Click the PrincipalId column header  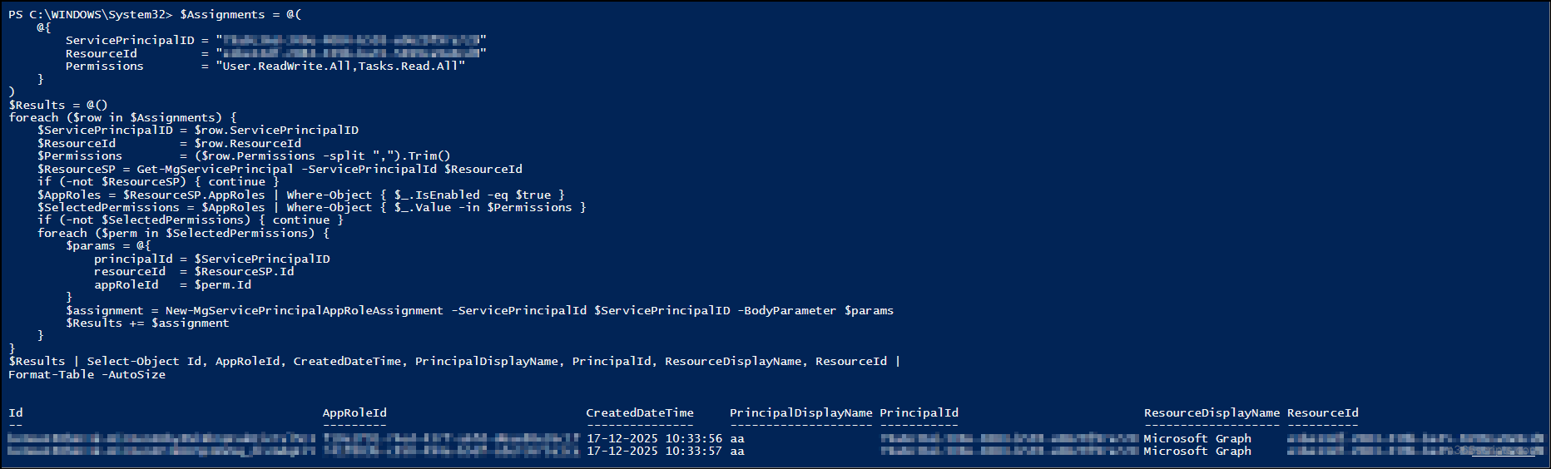coord(919,413)
